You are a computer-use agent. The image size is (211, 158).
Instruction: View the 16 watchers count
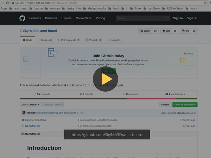tap(155, 31)
